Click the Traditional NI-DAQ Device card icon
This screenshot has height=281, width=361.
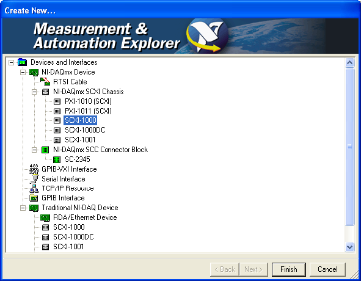coord(34,208)
